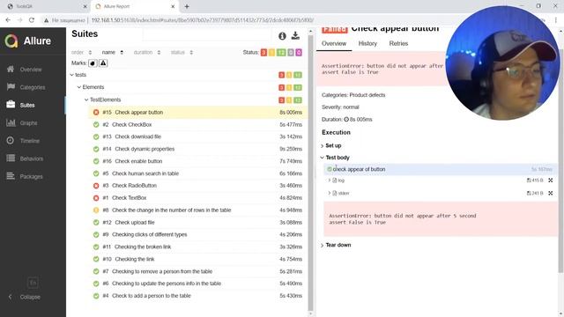Expand the stderr attachment
The image size is (564, 317).
[x=338, y=194]
